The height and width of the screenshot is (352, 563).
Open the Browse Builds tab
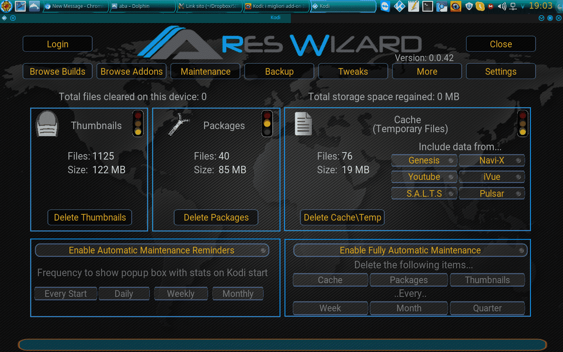tap(57, 71)
